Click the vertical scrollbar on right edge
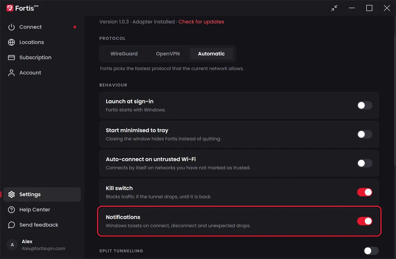The height and width of the screenshot is (259, 396). point(394,101)
